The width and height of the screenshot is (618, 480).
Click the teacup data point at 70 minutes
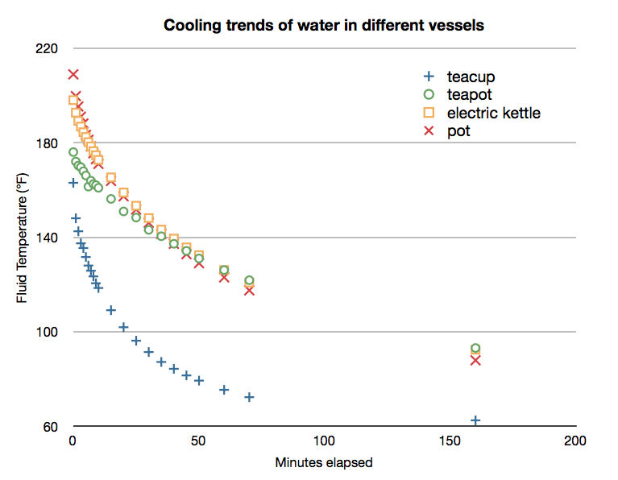click(249, 397)
